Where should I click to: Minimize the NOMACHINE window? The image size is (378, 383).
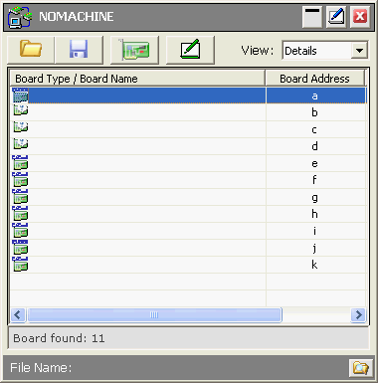tap(312, 17)
